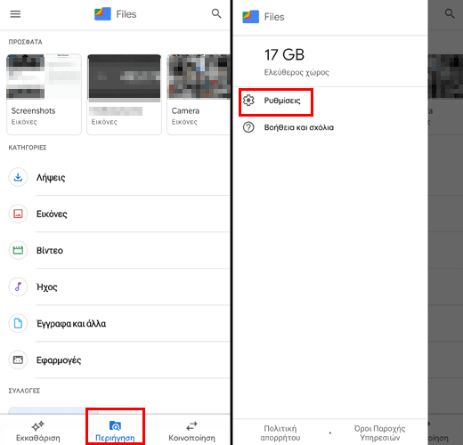Open the Εικόνες images category icon

[x=18, y=214]
